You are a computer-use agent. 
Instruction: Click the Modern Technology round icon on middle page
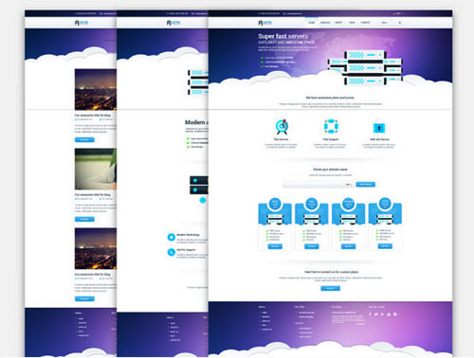click(x=172, y=237)
